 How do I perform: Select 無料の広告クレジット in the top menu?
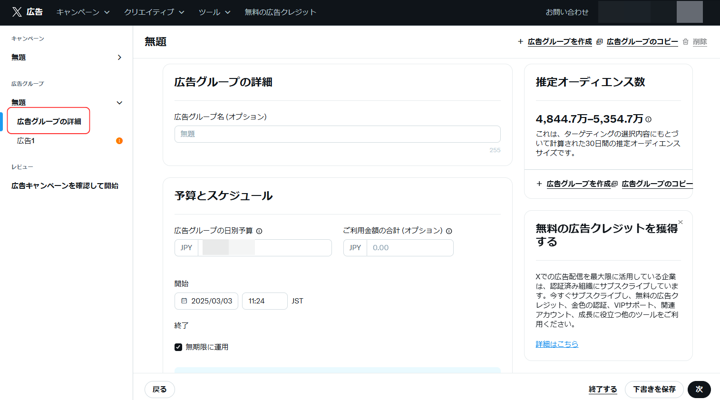click(x=280, y=12)
